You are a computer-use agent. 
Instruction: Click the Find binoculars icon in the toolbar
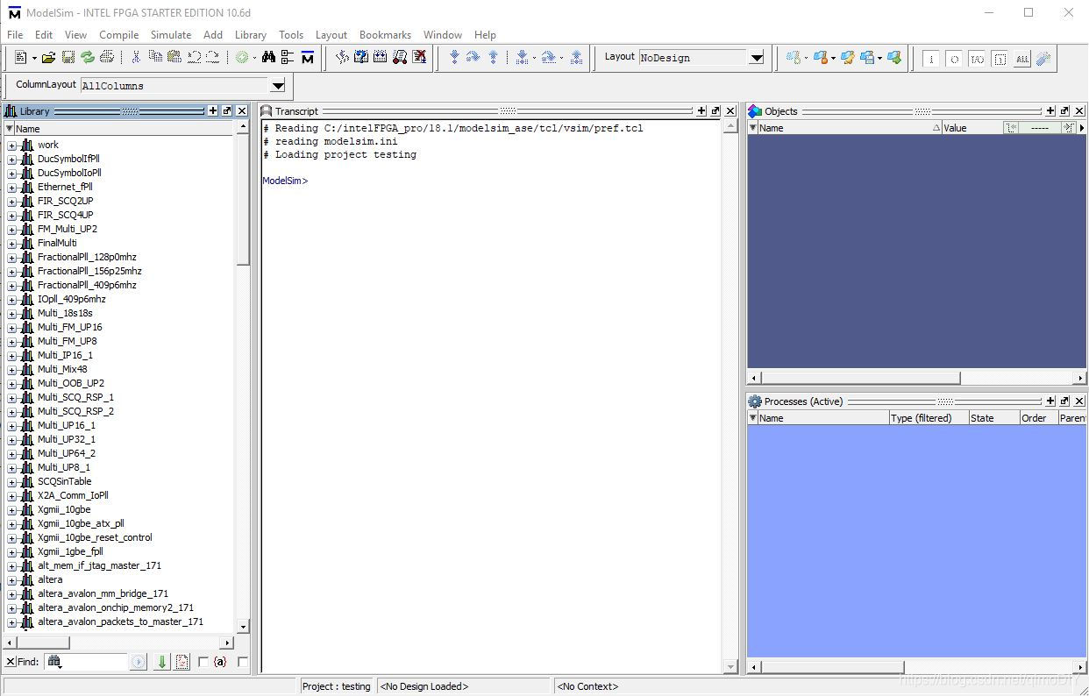click(268, 57)
